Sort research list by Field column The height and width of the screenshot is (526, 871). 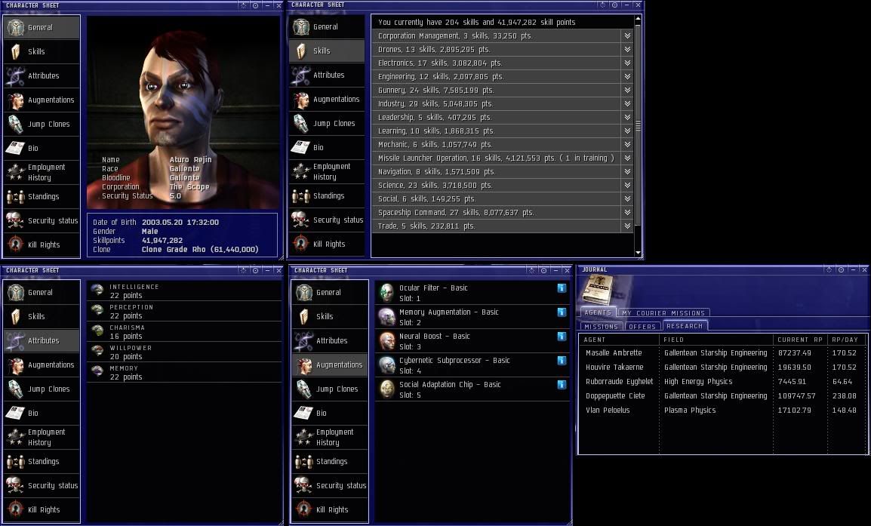716,340
